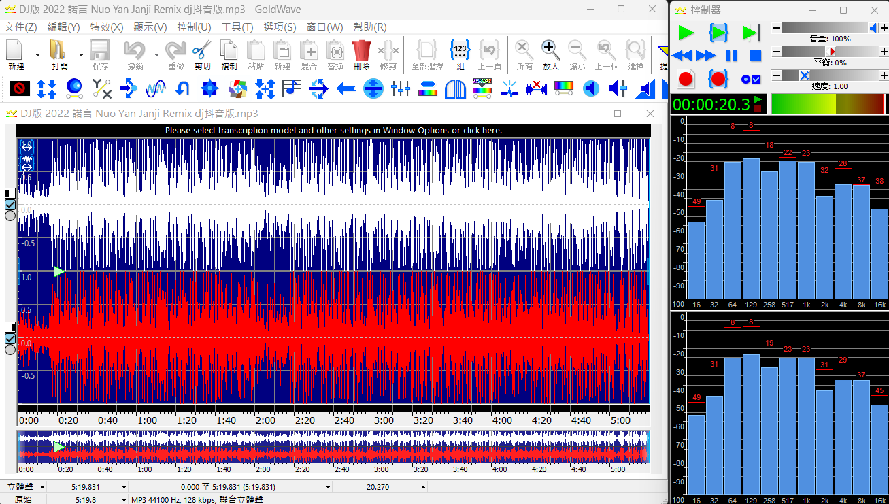
Task: Open the 5:19.831 length dropdown in status bar
Action: (x=124, y=487)
